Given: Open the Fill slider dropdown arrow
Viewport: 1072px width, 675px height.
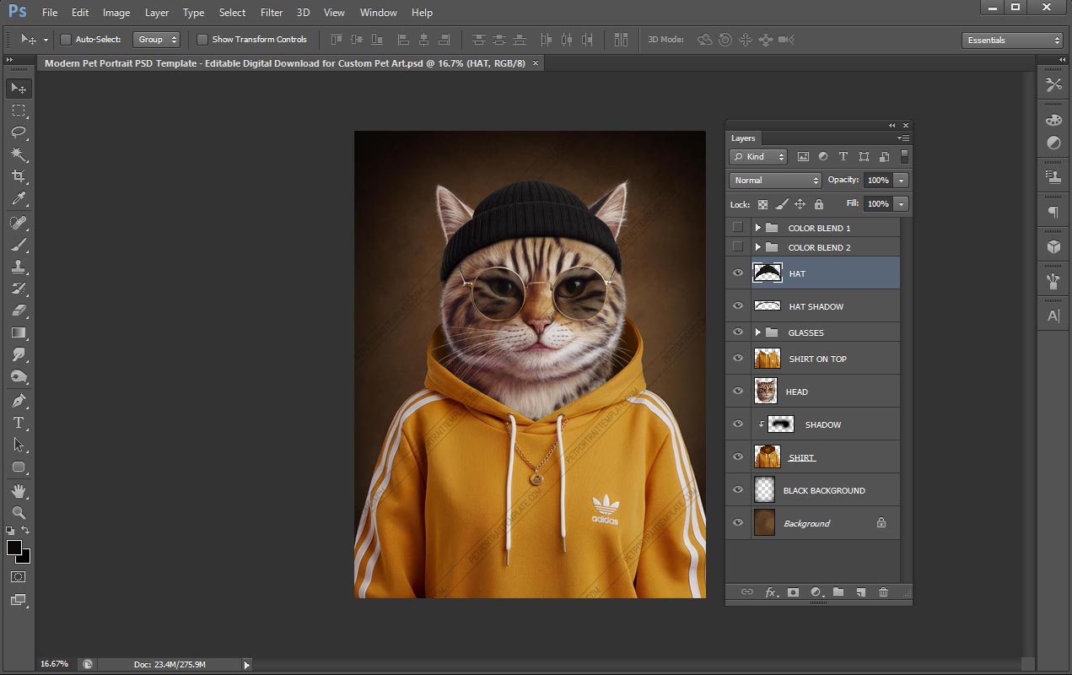Looking at the screenshot, I should (x=901, y=204).
